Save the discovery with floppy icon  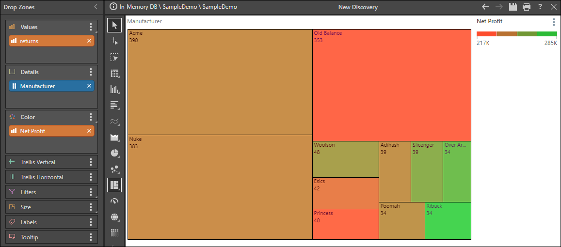[x=513, y=7]
